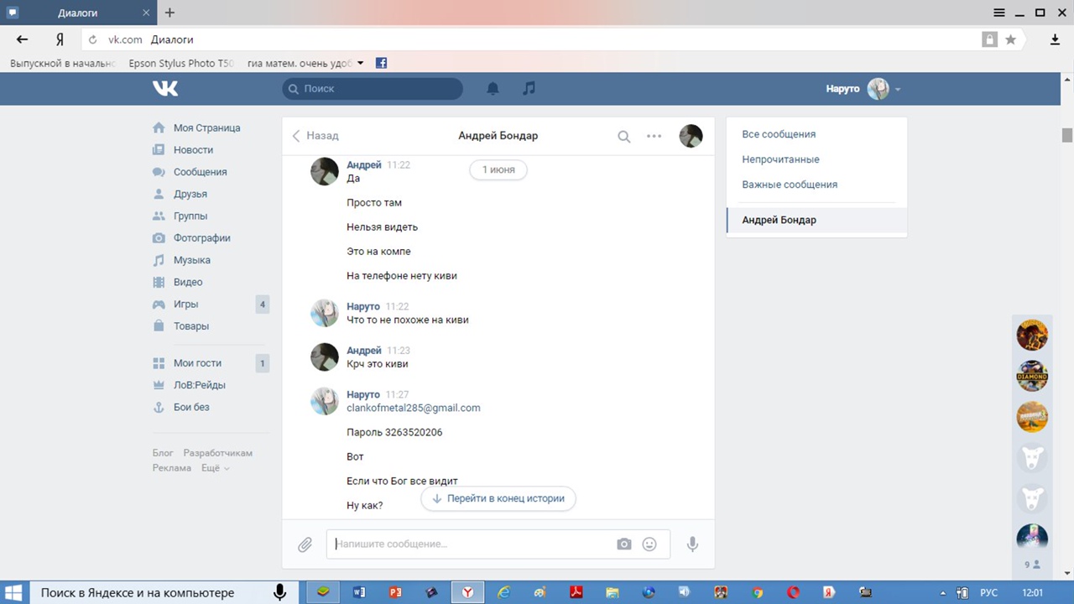
Task: Open the bookmarks folder dropdown arrow
Action: click(361, 63)
